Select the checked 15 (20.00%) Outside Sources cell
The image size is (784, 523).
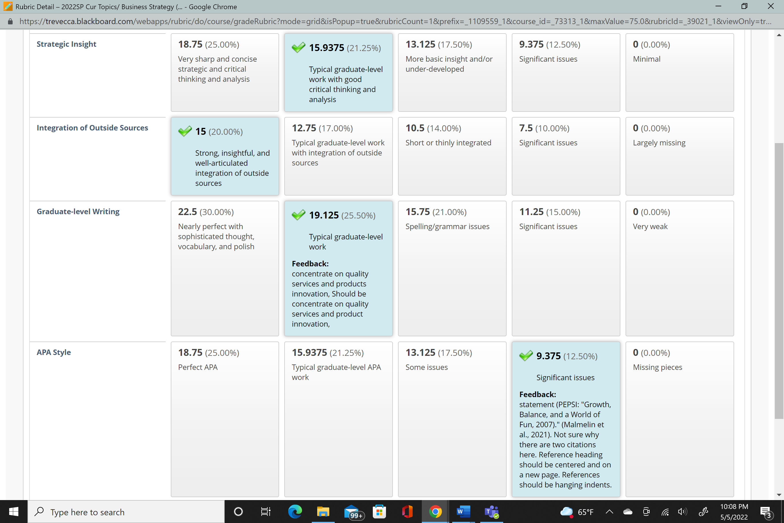225,156
